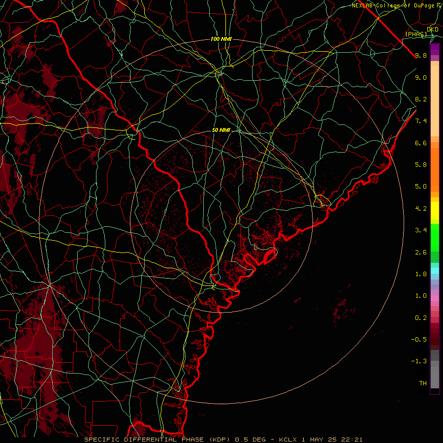Screen dimensions: 443x443
Task: Click the 3.4 value on the color scale
Action: 421,230
